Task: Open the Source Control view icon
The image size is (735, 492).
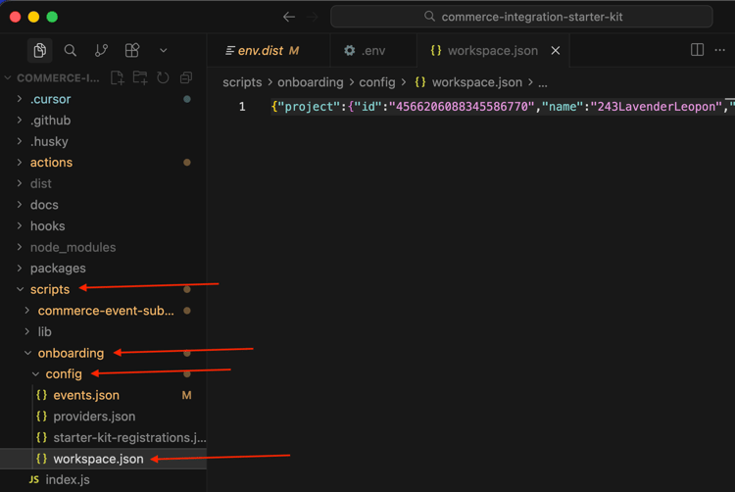Action: pyautogui.click(x=101, y=50)
